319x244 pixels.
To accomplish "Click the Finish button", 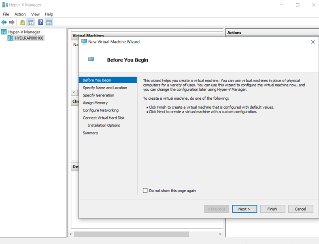I will [x=272, y=209].
